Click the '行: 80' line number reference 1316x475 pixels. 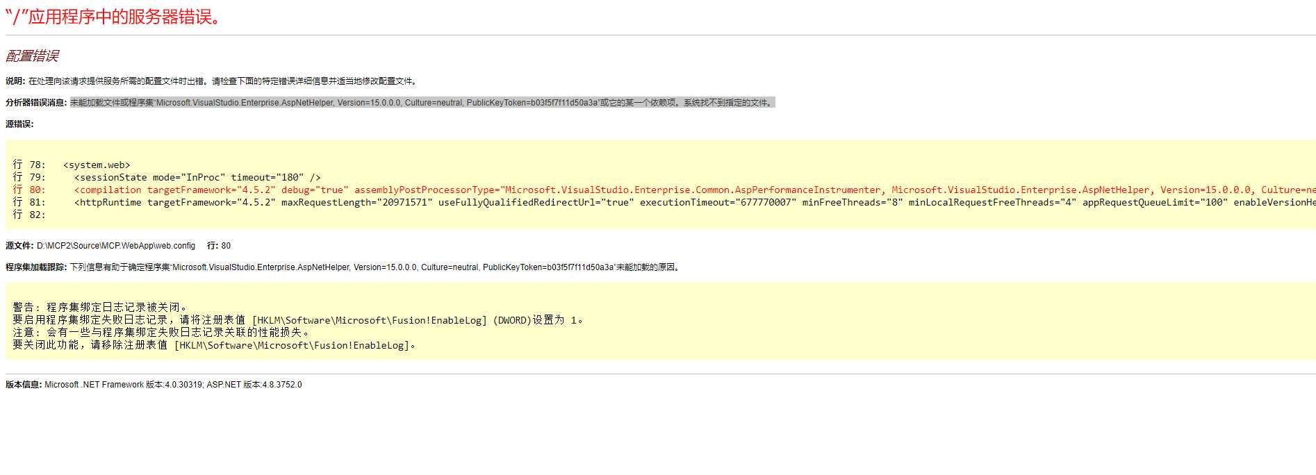[x=219, y=246]
